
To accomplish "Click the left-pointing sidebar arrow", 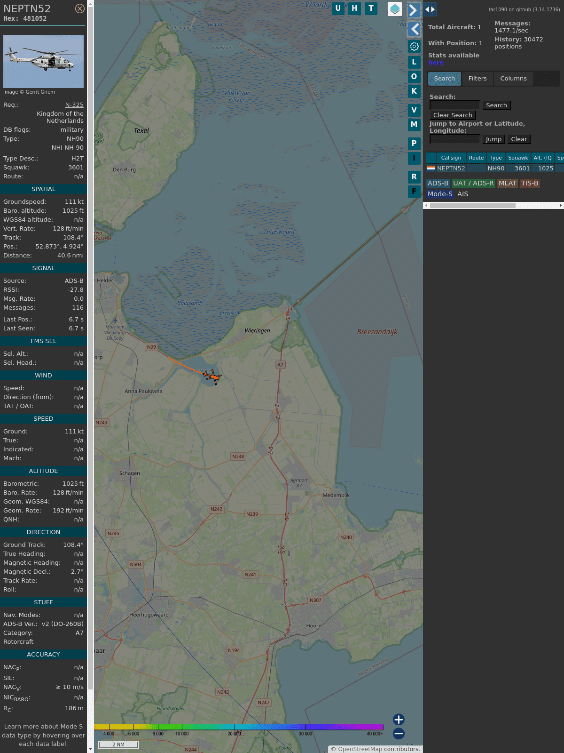I will (x=414, y=29).
